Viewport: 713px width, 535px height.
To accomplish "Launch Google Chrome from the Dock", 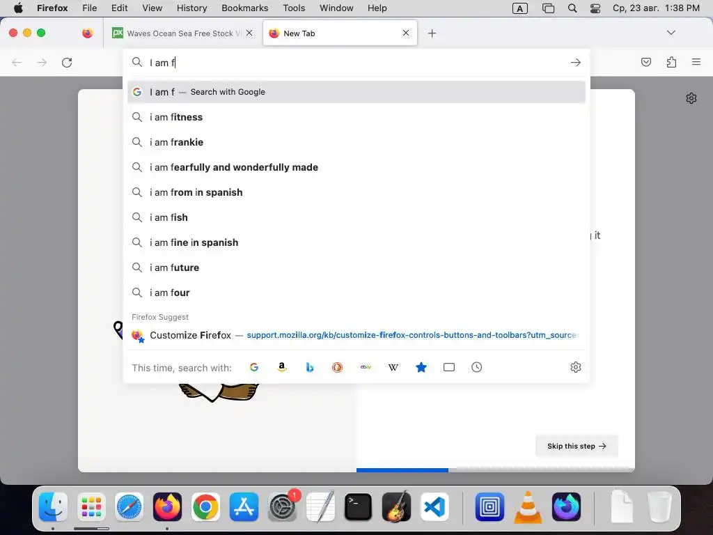I will (x=205, y=507).
